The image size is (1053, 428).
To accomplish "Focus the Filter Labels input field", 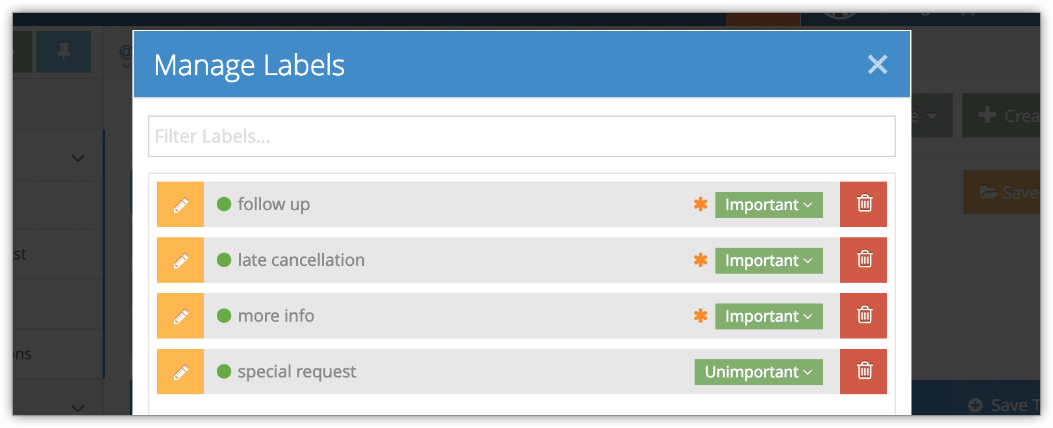I will point(522,136).
